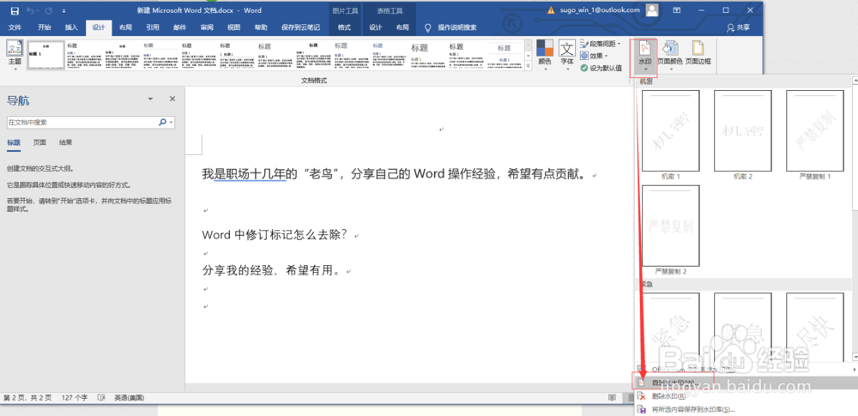Select the 标题 tab in navigation pane

click(14, 143)
